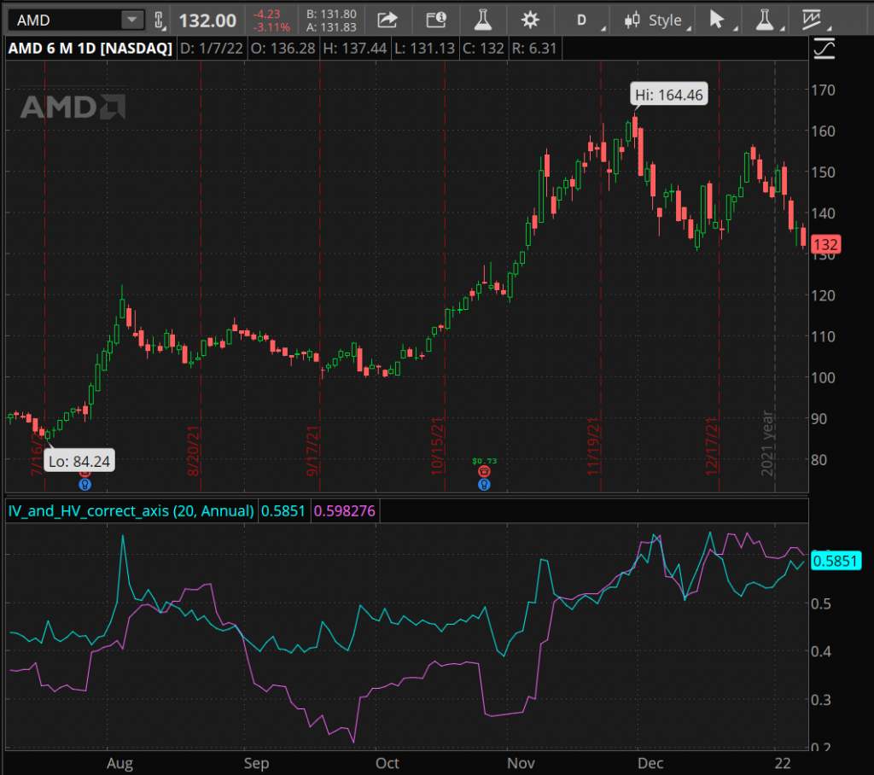Image resolution: width=874 pixels, height=775 pixels.
Task: Click the high value H: 137.44
Action: coord(355,49)
